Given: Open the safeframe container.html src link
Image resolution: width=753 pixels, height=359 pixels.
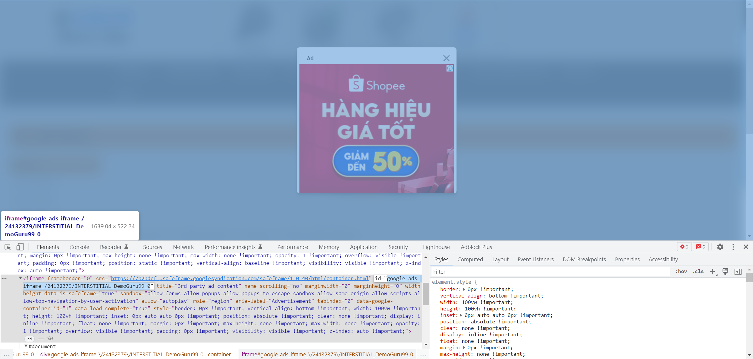Looking at the screenshot, I should tap(239, 278).
